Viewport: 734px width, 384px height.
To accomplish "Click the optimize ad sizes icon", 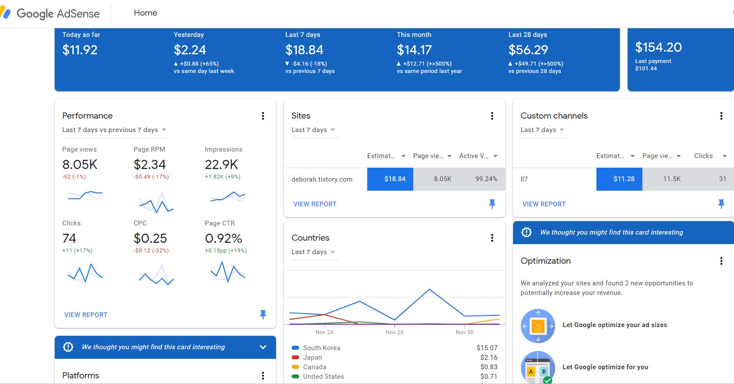I will pyautogui.click(x=538, y=326).
